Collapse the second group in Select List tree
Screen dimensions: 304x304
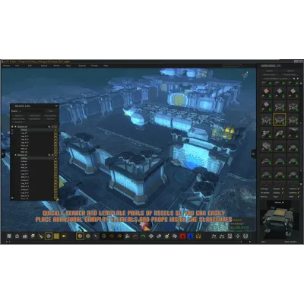pyautogui.click(x=15, y=155)
